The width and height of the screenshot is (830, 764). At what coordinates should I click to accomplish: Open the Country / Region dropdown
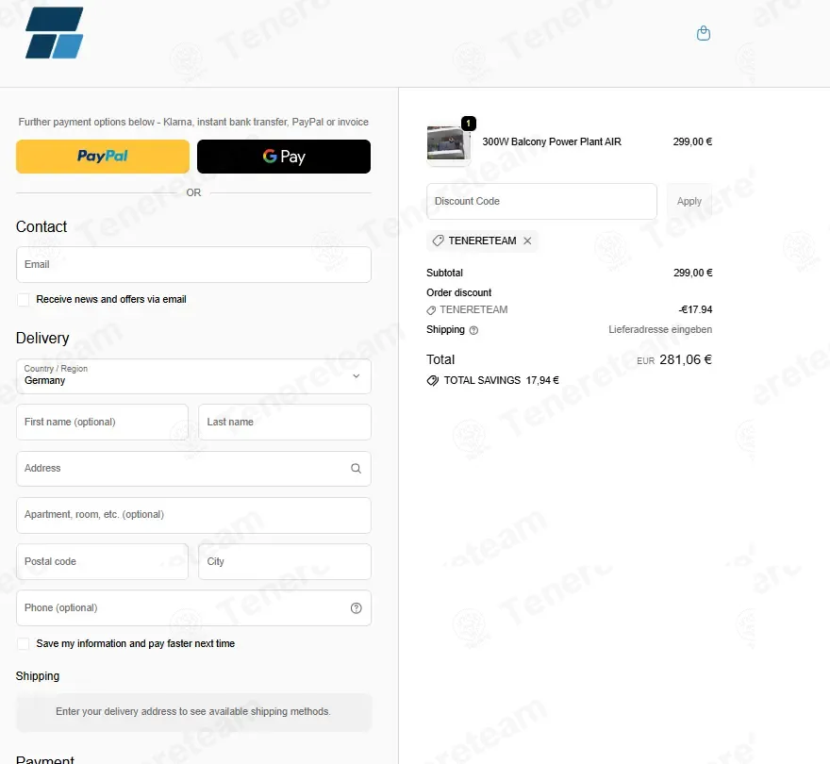point(193,376)
